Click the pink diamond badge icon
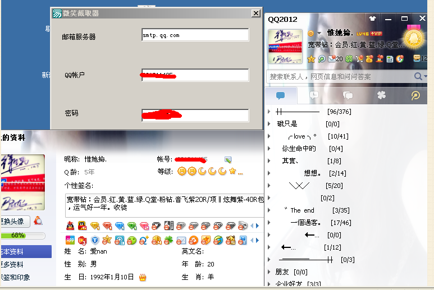The width and height of the screenshot is (434, 290). (144, 226)
